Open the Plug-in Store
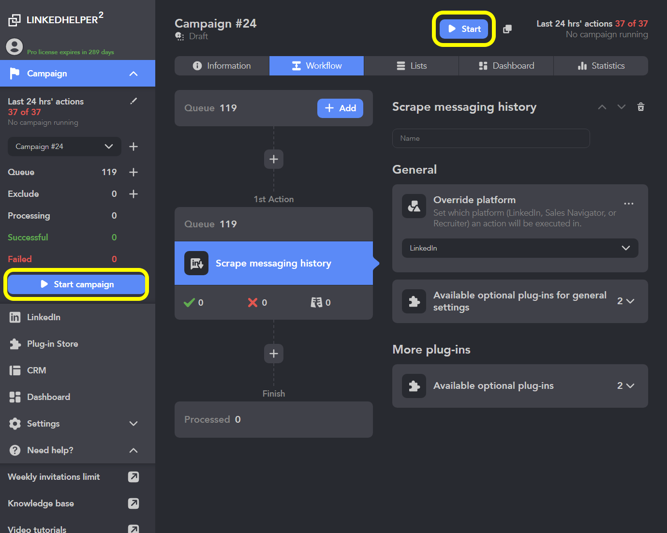 point(77,344)
